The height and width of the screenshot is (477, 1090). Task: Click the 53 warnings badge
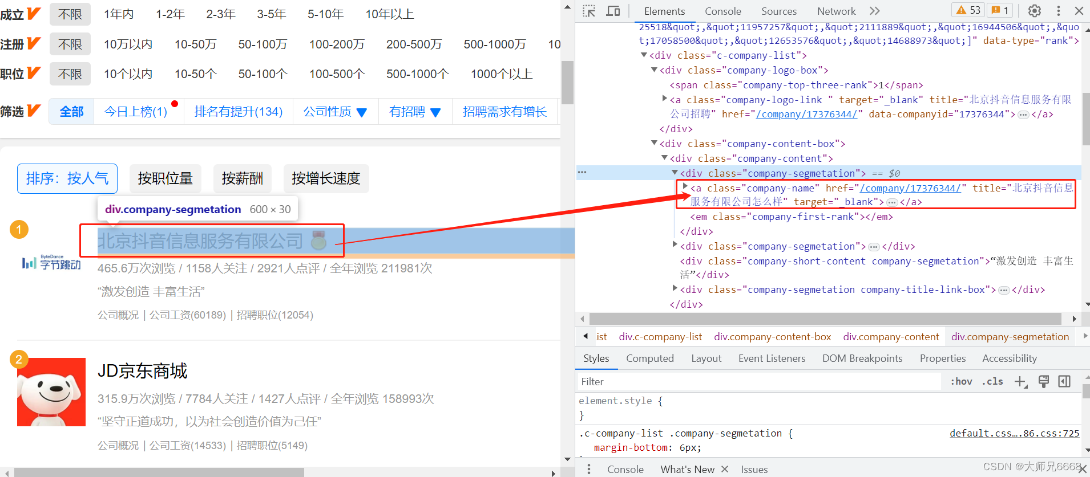click(x=968, y=10)
